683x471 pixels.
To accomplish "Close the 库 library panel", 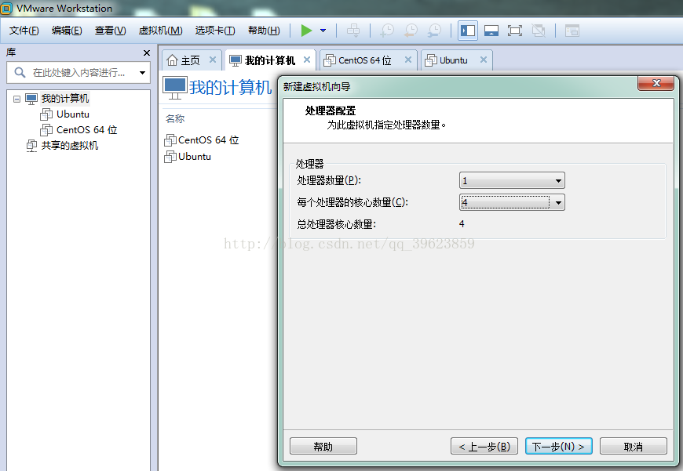I will (147, 53).
